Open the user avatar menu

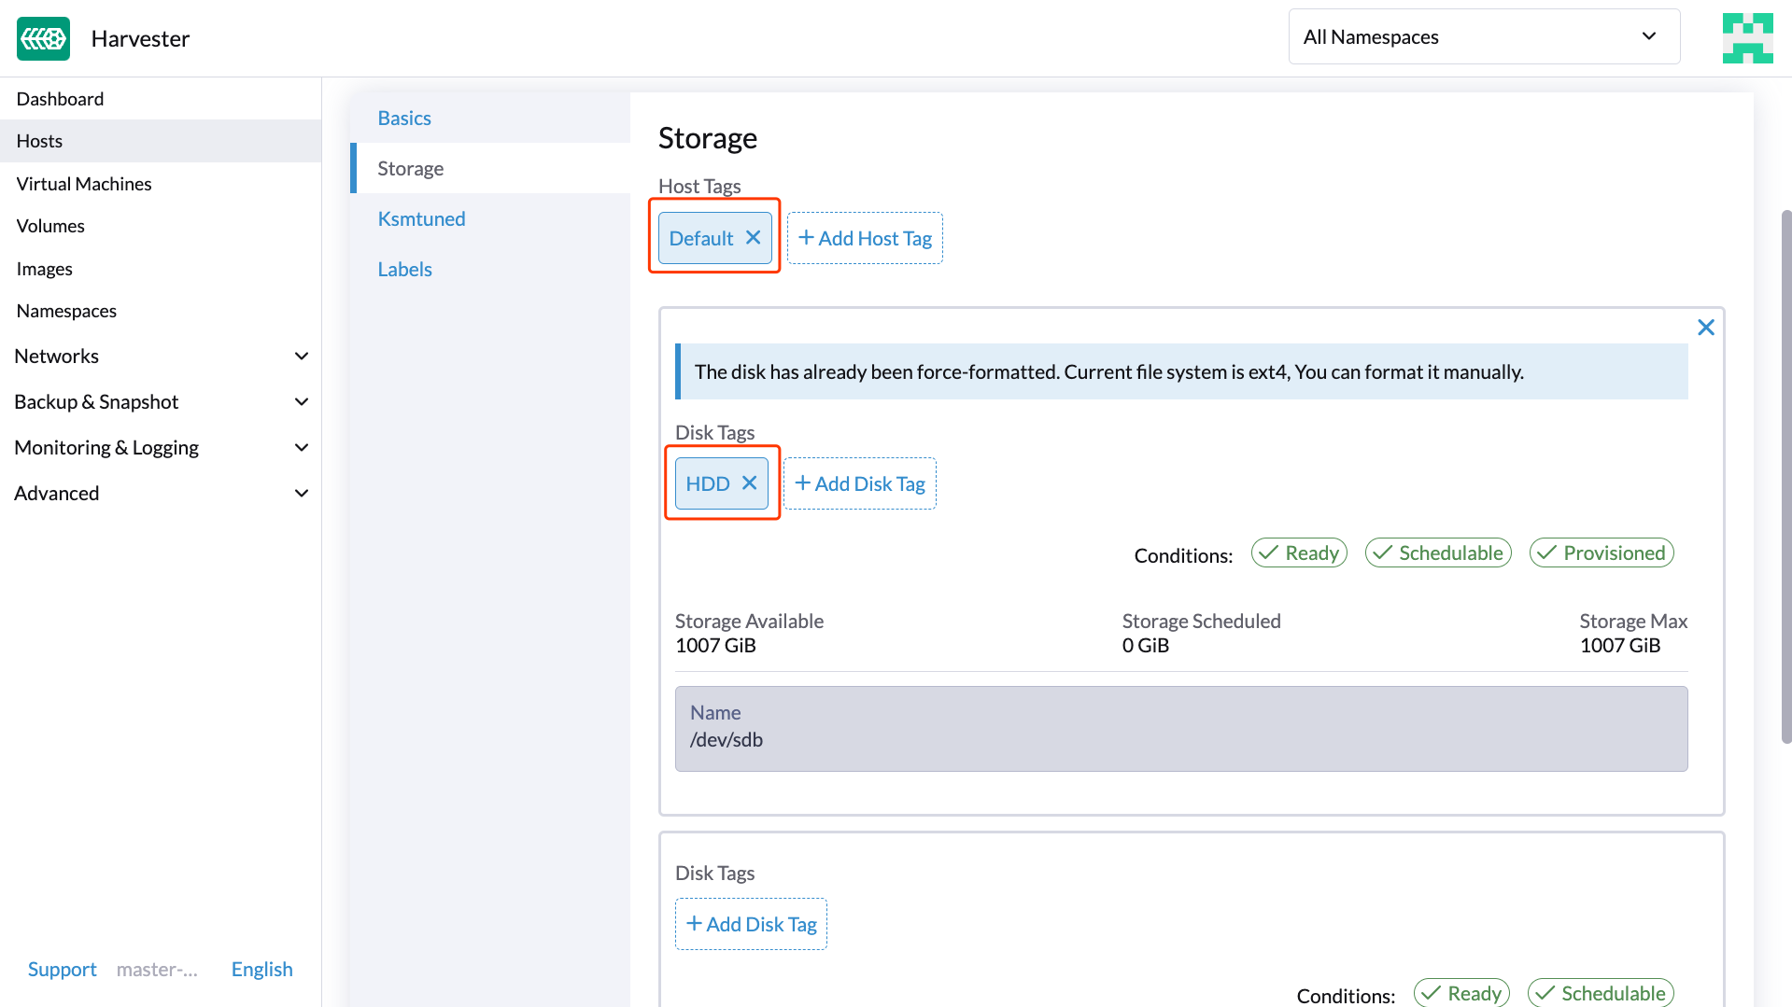(x=1747, y=38)
